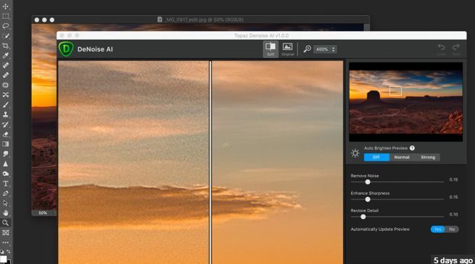Click the DeNoise AI shield logo

pos(66,49)
